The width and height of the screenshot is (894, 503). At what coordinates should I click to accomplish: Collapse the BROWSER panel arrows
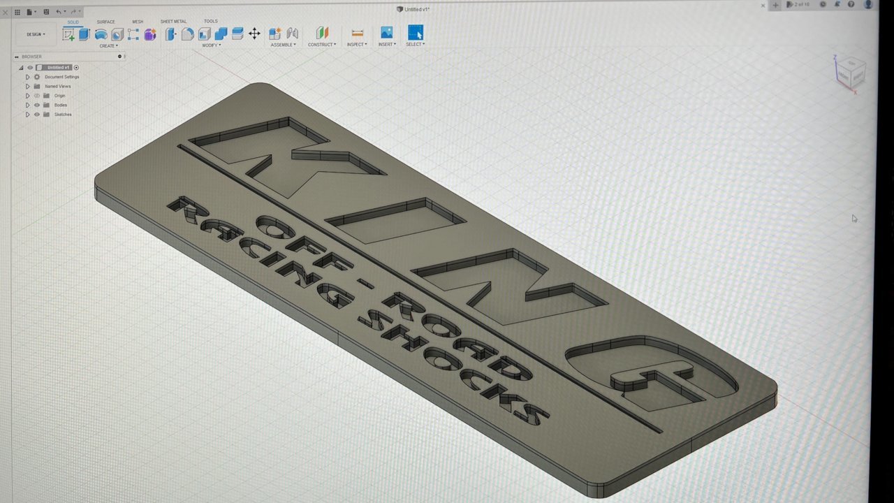(17, 57)
